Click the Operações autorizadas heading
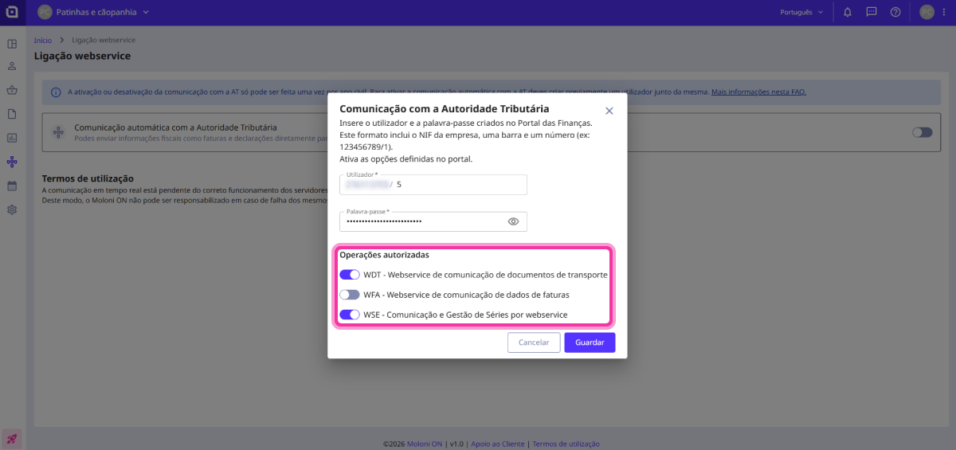 [384, 255]
